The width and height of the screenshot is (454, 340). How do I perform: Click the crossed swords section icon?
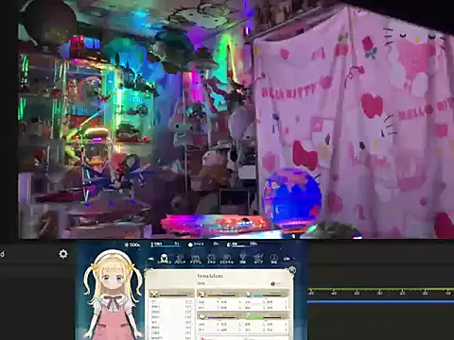(x=154, y=295)
